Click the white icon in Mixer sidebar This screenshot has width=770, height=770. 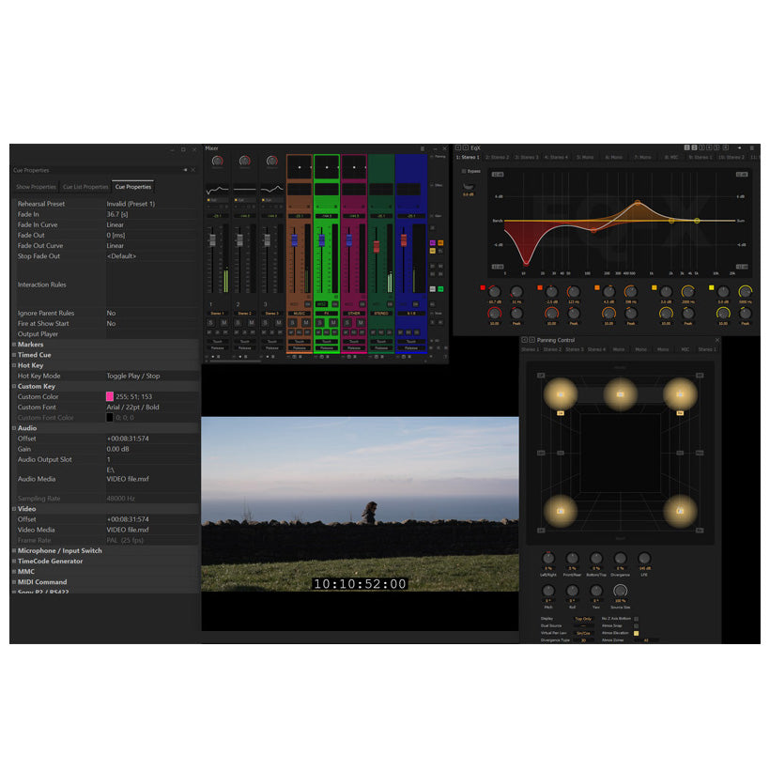(x=433, y=289)
